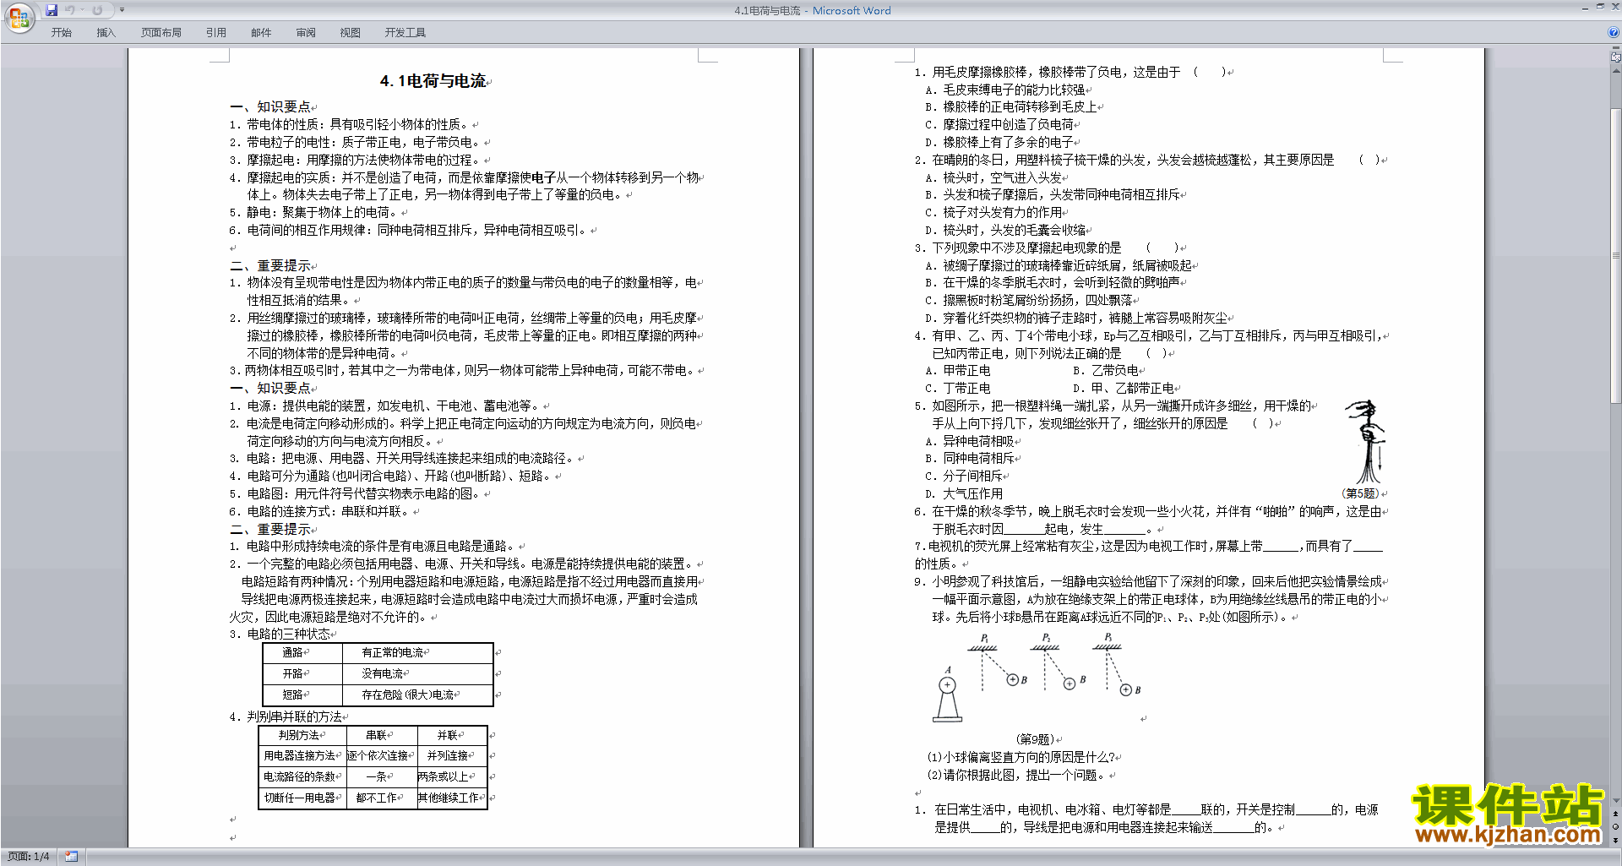
Task: Switch to the 引用 tab
Action: (216, 33)
